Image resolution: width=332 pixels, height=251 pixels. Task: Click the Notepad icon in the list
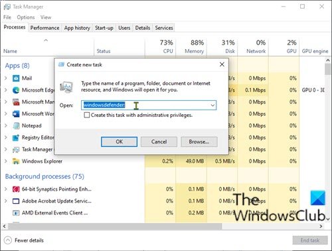tap(16, 126)
